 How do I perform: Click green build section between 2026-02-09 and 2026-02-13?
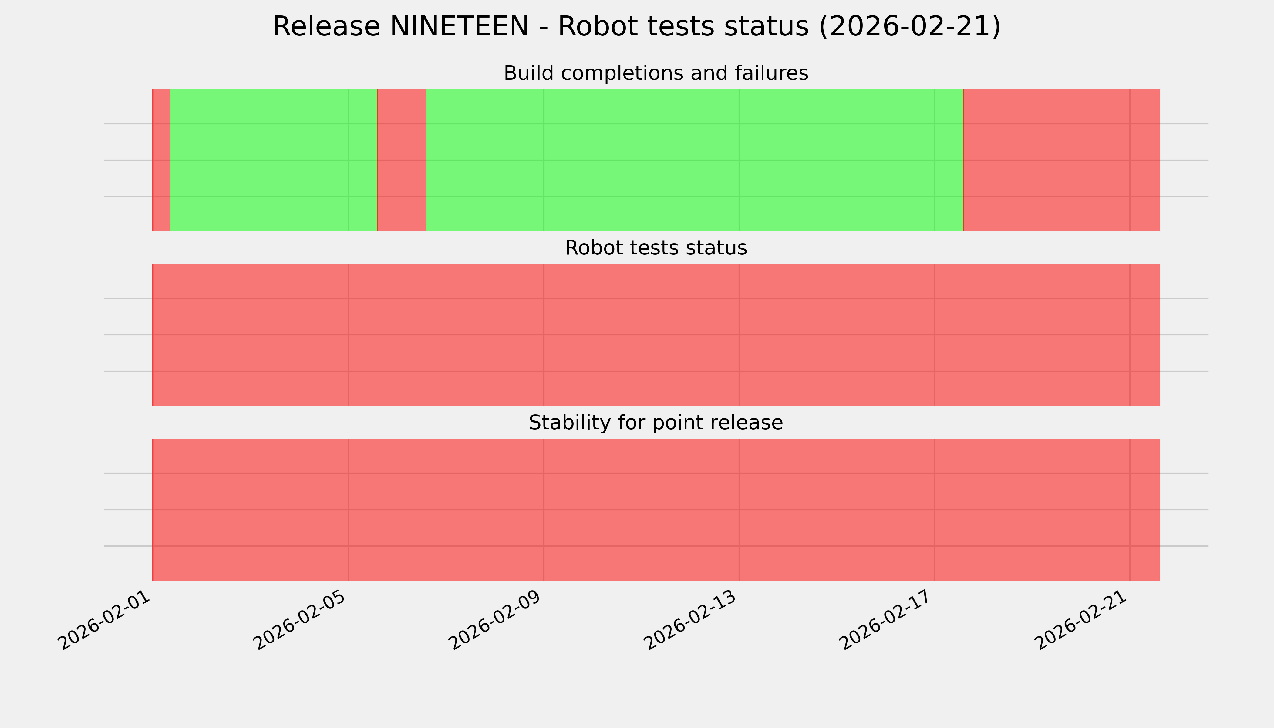642,160
